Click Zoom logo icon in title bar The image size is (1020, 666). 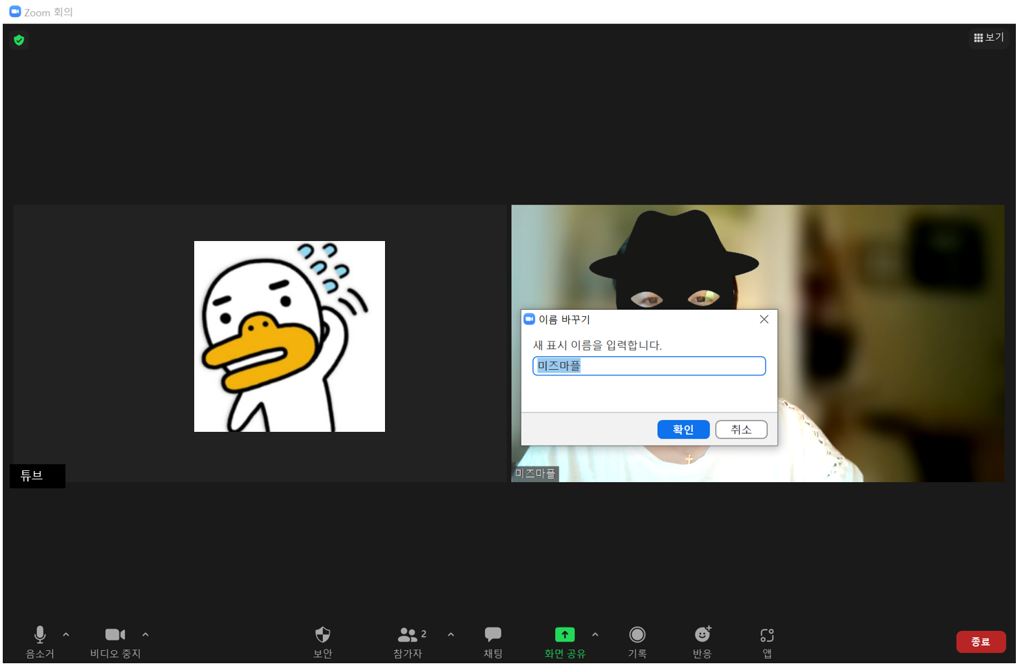[14, 12]
